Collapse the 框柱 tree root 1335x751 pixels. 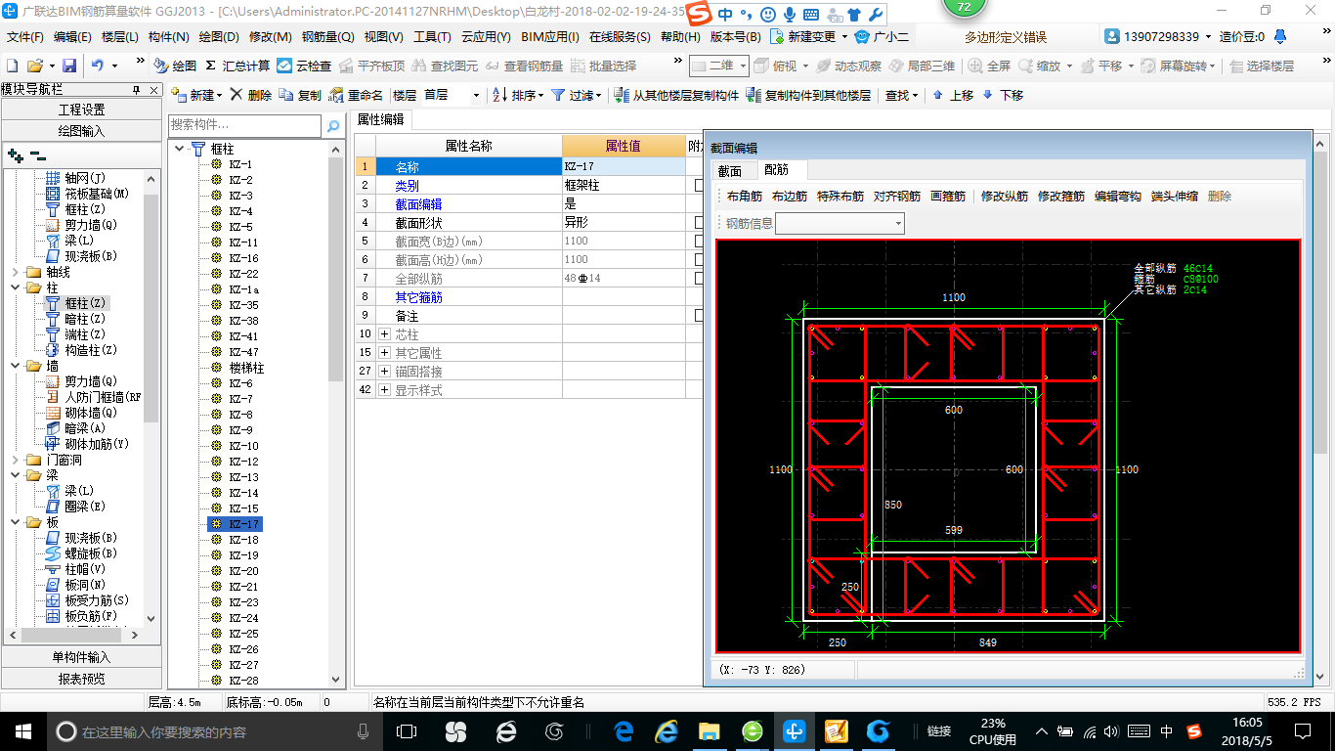coord(179,149)
